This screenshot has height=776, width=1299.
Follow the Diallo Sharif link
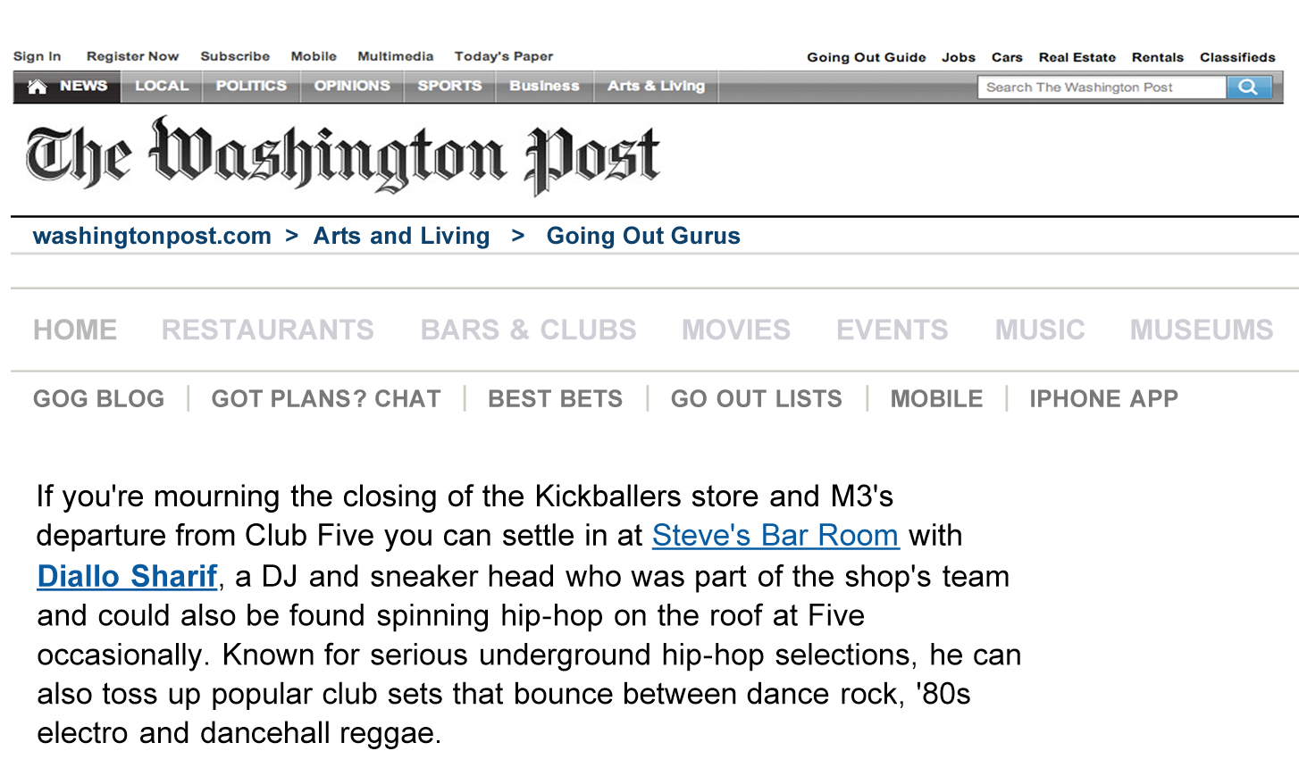(127, 577)
